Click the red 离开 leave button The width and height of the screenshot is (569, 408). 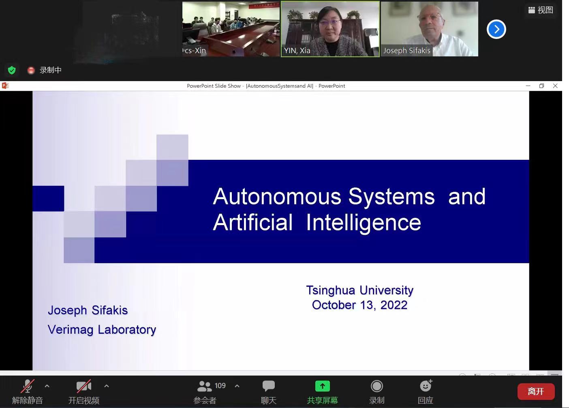click(536, 391)
